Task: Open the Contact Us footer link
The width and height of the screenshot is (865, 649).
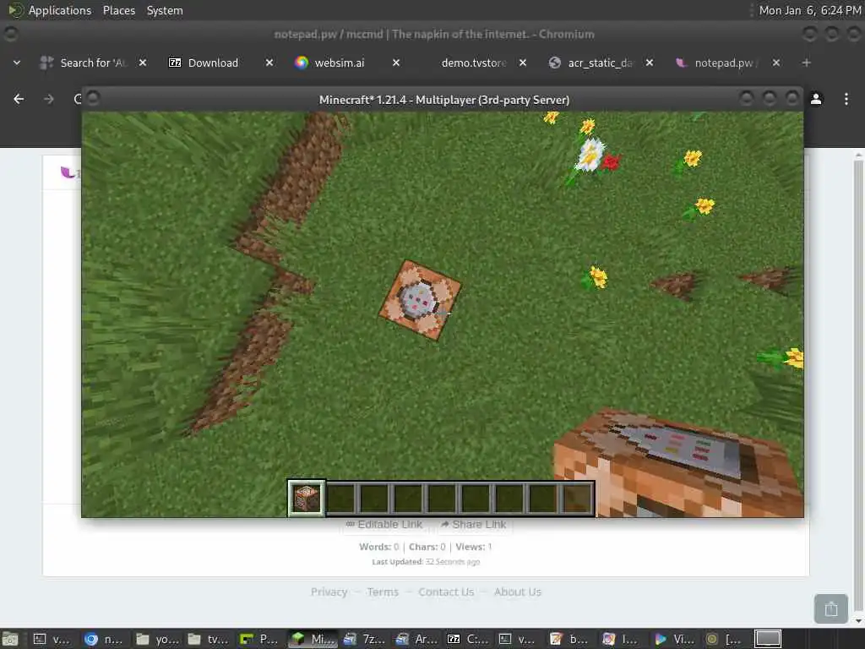Action: pos(446,592)
